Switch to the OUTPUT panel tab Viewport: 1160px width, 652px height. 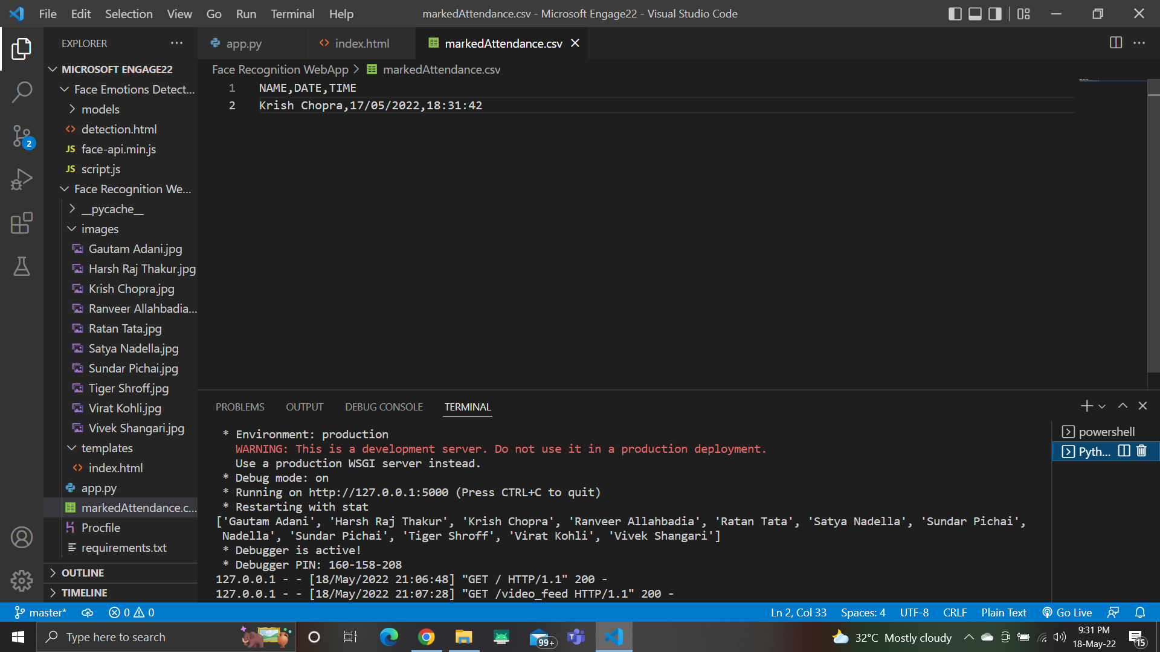click(304, 407)
